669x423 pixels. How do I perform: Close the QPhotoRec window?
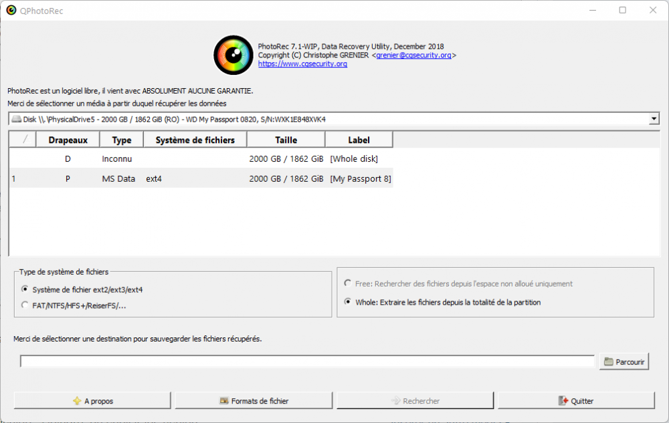pos(653,10)
